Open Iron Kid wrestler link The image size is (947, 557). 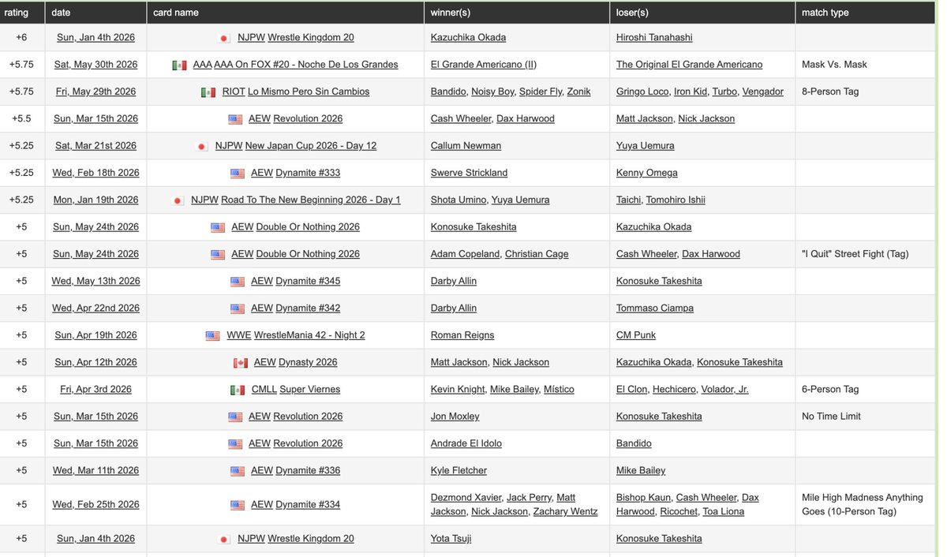click(x=690, y=92)
